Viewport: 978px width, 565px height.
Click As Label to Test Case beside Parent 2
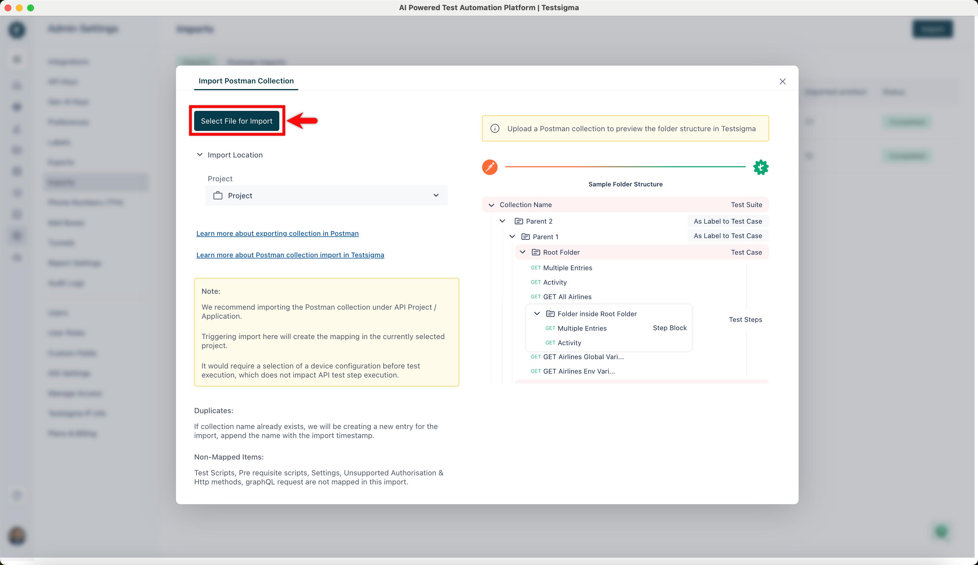point(728,221)
